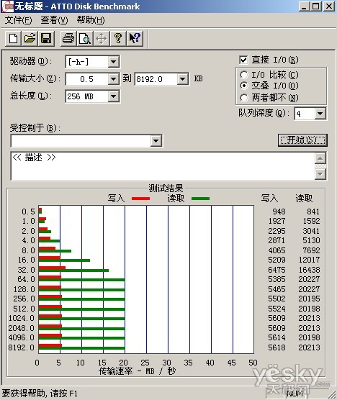Click the read value 841

[313, 212]
